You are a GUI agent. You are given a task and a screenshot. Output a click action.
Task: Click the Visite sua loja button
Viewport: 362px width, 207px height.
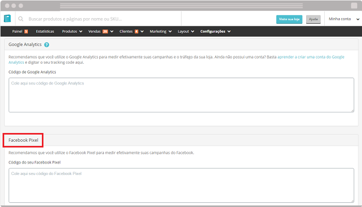coord(289,19)
